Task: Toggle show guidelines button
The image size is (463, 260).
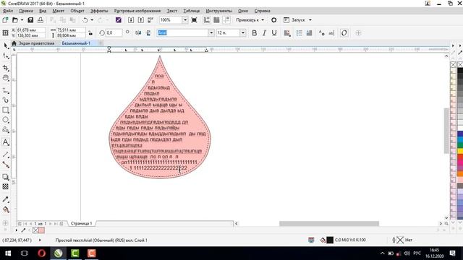Action: click(226, 20)
